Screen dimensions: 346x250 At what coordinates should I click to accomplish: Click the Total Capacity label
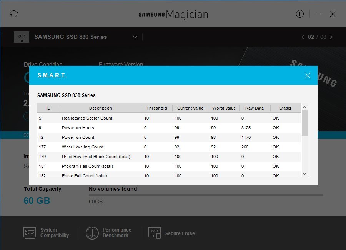pyautogui.click(x=42, y=189)
